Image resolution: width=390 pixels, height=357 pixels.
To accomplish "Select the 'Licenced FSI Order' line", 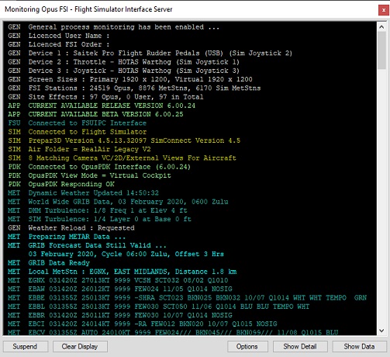I will (59, 44).
